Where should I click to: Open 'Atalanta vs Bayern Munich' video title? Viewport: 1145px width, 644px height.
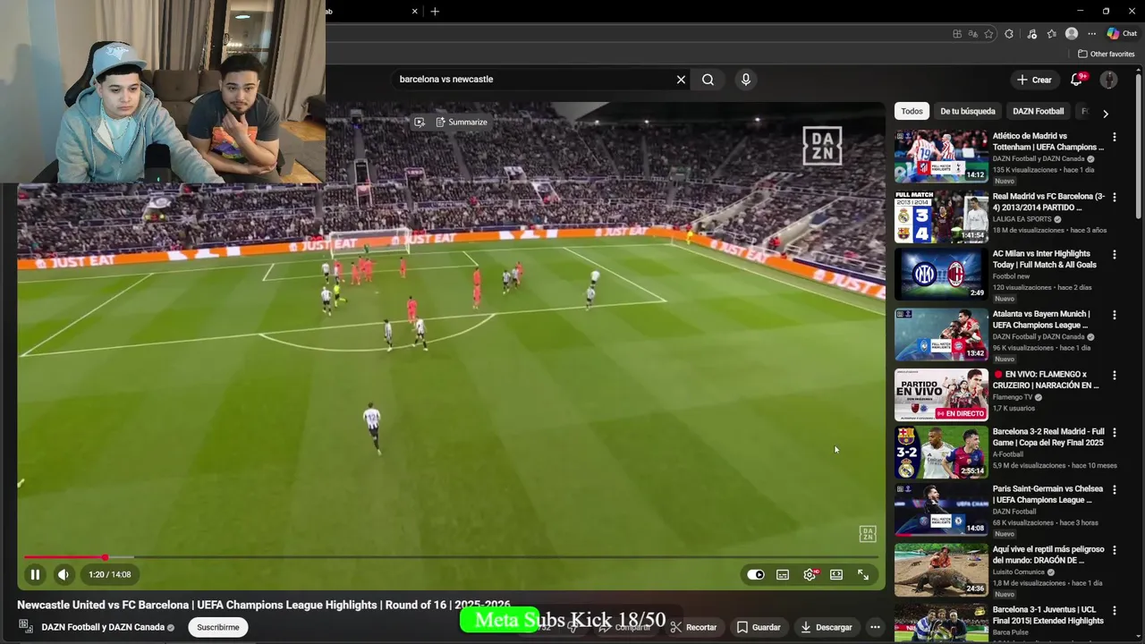[1041, 319]
